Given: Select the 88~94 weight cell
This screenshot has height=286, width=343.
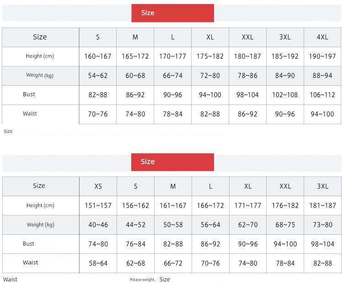Looking at the screenshot, I should pos(322,76).
